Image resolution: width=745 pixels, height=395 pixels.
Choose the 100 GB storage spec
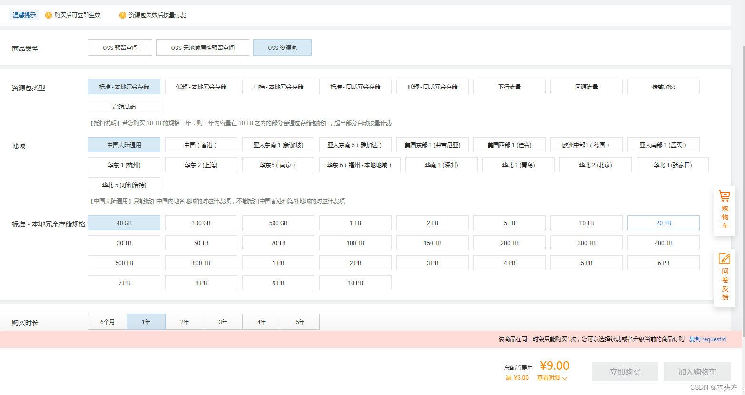coord(201,223)
